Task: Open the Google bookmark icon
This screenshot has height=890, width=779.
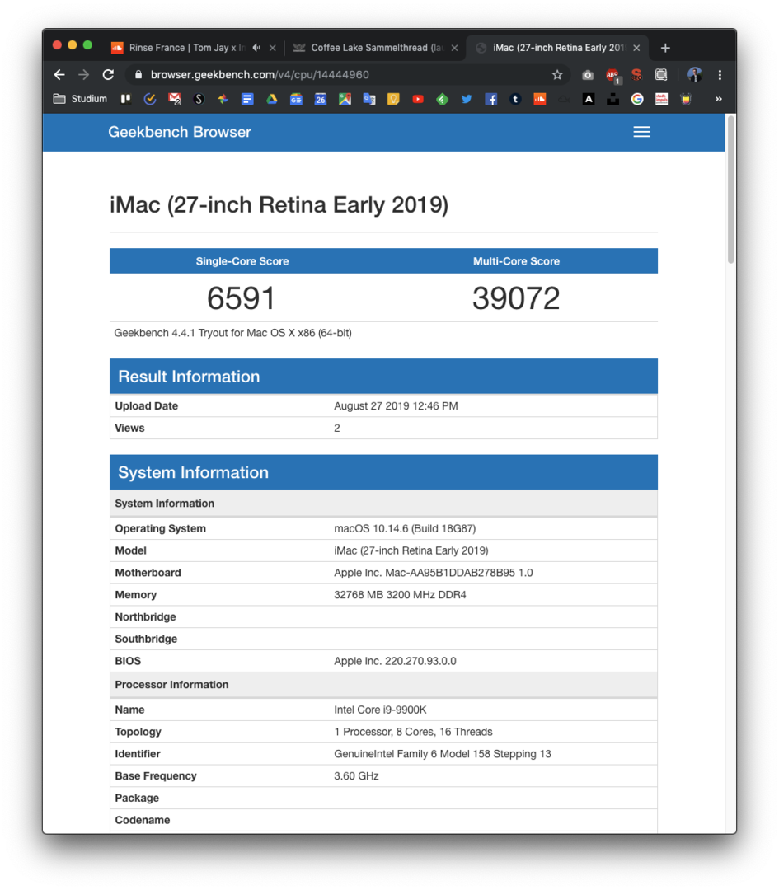Action: (x=637, y=100)
